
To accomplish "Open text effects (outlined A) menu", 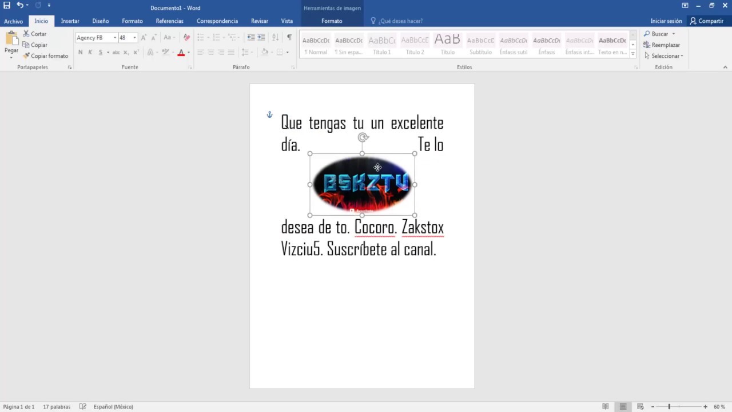I will [150, 52].
